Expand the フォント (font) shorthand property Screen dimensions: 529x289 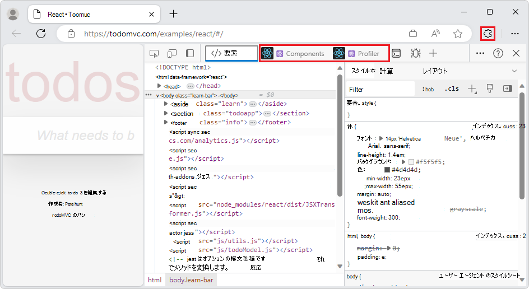coord(381,138)
